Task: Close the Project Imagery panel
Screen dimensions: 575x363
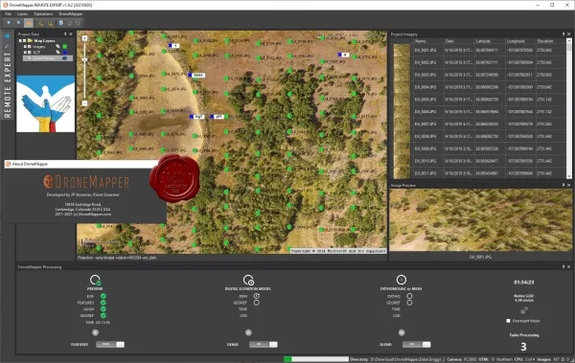Action: coord(568,34)
